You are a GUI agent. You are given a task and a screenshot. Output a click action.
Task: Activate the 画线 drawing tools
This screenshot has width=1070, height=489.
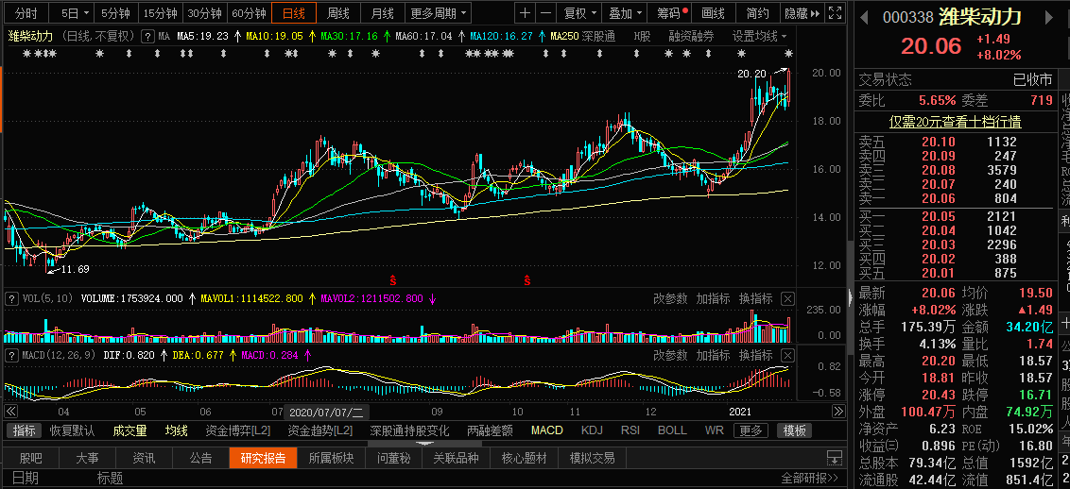713,13
